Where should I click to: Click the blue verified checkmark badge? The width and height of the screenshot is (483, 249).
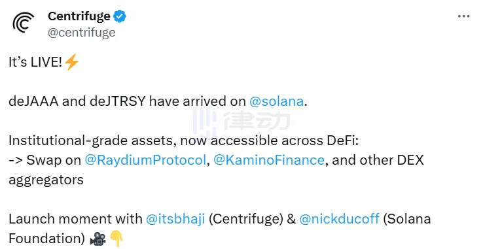[120, 16]
